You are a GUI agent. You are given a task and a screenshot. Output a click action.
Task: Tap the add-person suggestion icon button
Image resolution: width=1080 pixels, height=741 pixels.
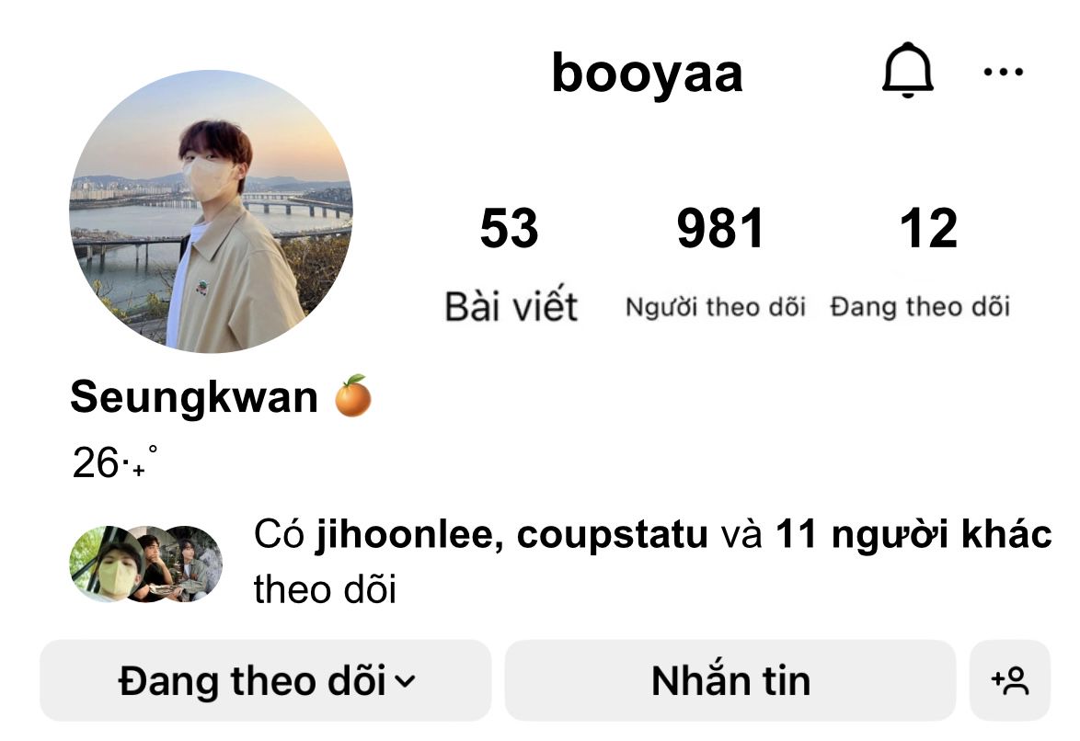coord(1010,680)
